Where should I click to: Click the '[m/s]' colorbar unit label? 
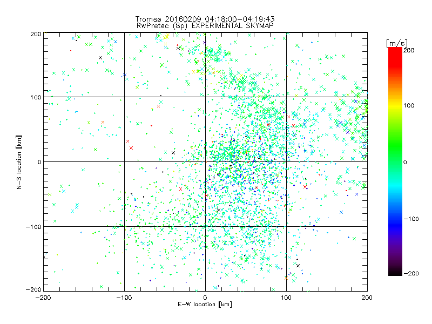(397, 43)
